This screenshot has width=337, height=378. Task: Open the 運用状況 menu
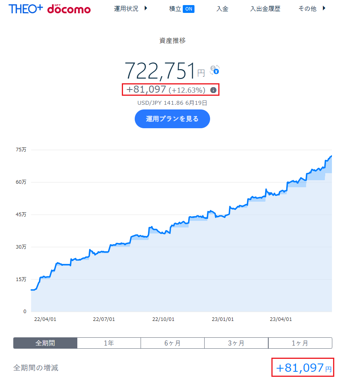coord(126,9)
